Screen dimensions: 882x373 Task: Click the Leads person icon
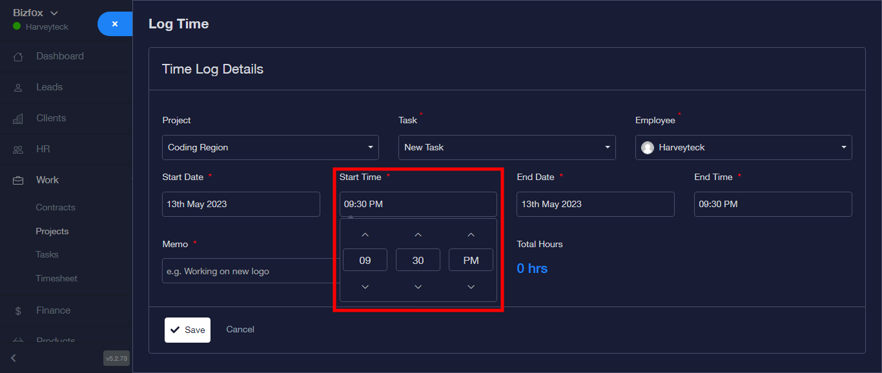click(18, 88)
